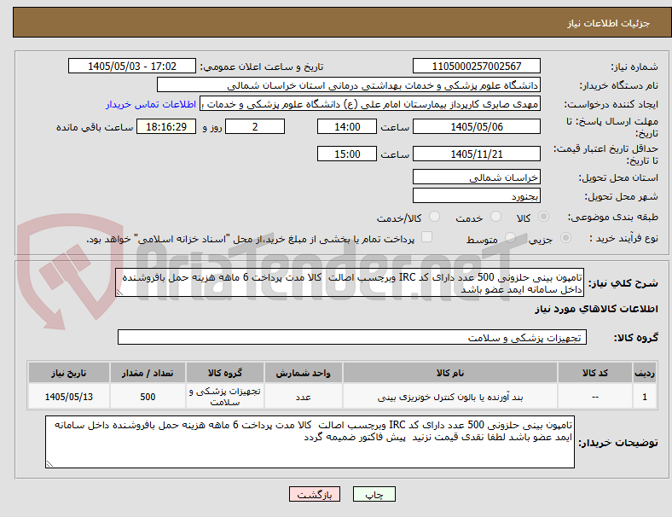Image resolution: width=672 pixels, height=517 pixels.
Task: Click the price validity date 1405/11/21
Action: [x=477, y=154]
